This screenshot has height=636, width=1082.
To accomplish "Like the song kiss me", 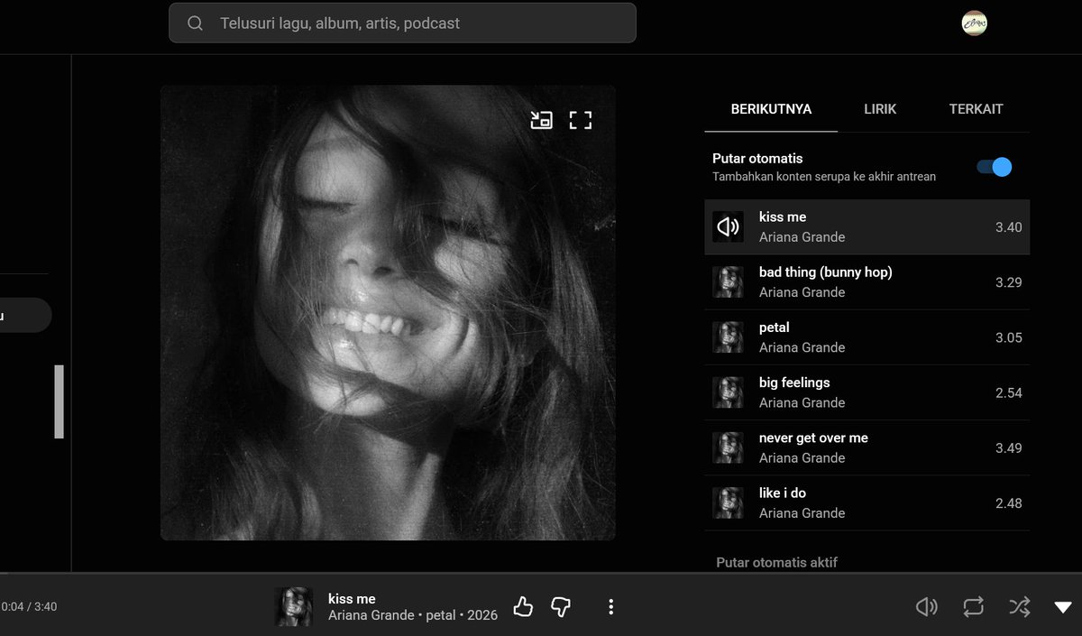I will point(523,607).
